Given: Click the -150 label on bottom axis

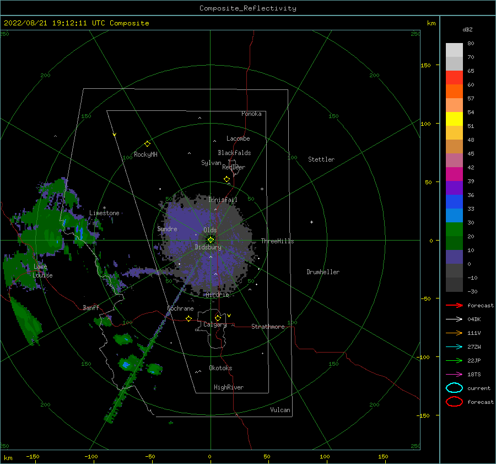Looking at the screenshot, I should pos(33,456).
